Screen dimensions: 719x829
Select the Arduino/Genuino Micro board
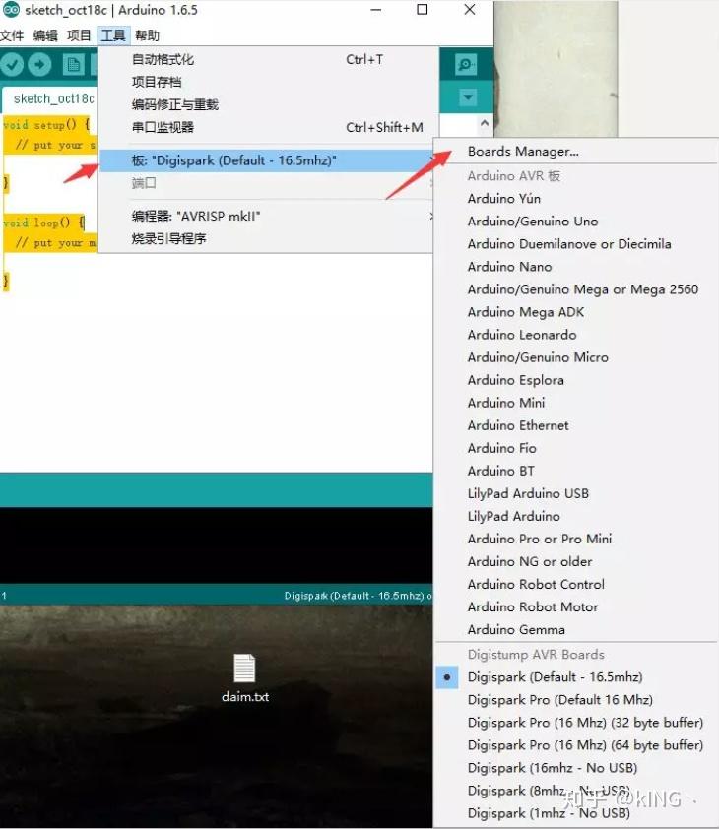(575, 358)
